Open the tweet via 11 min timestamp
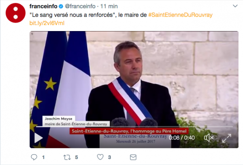Screen dimensions: 243x165 (x=109, y=6)
